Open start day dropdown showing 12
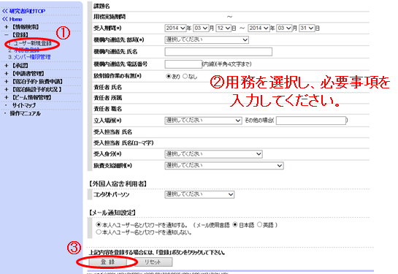 coord(223,28)
